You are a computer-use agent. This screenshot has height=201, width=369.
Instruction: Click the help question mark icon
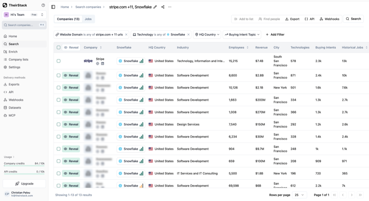click(x=43, y=5)
